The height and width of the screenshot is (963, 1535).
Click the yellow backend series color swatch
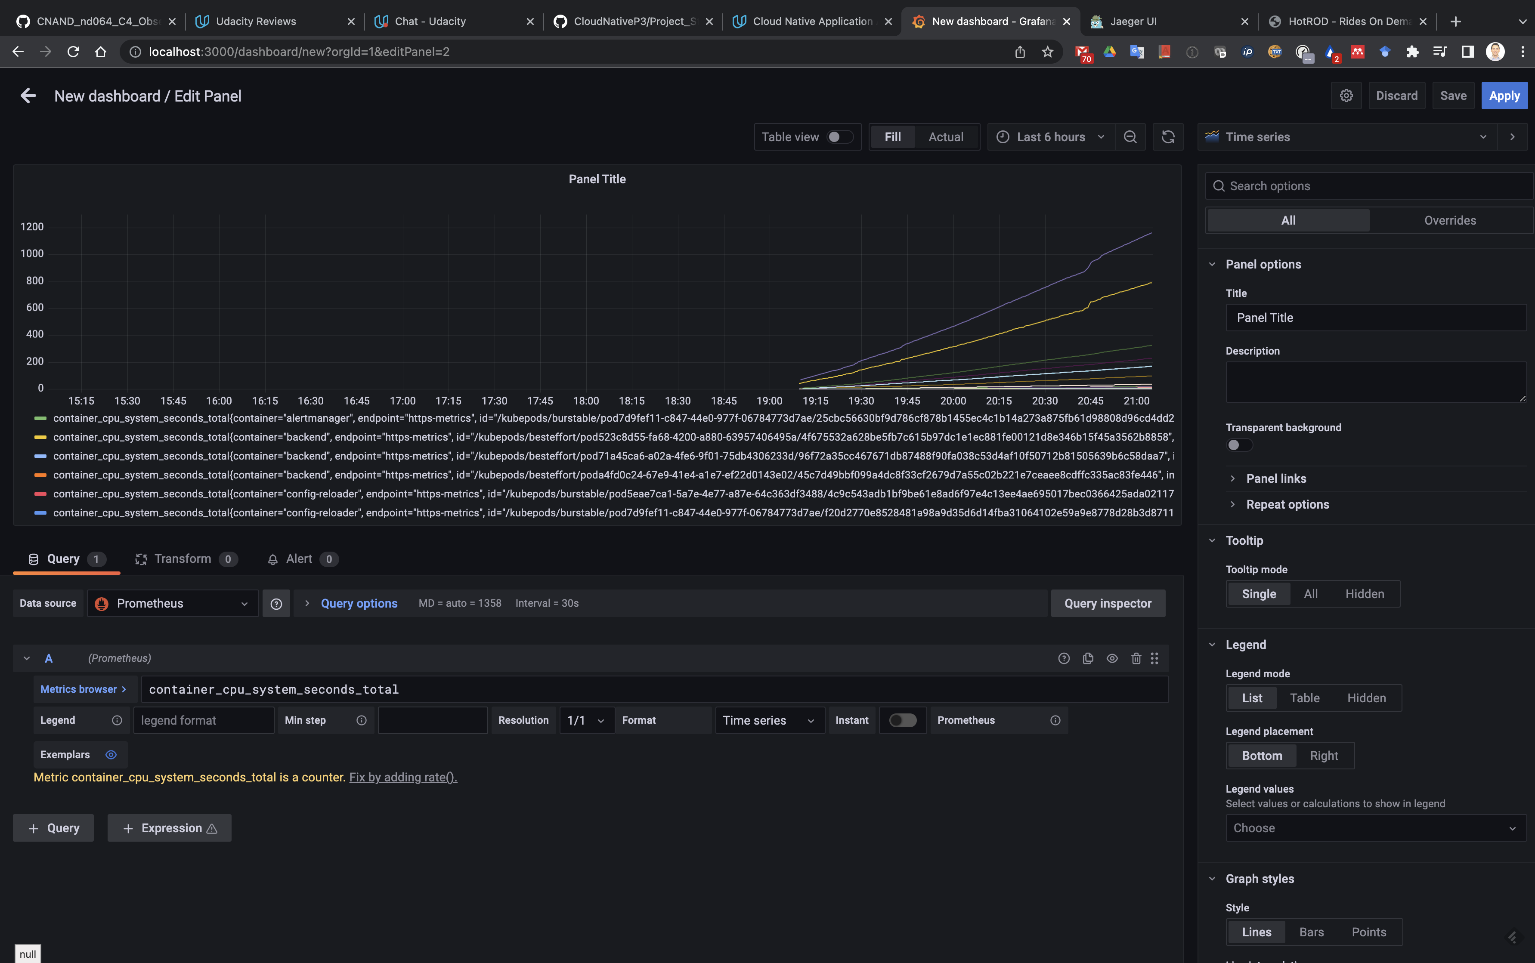coord(40,437)
